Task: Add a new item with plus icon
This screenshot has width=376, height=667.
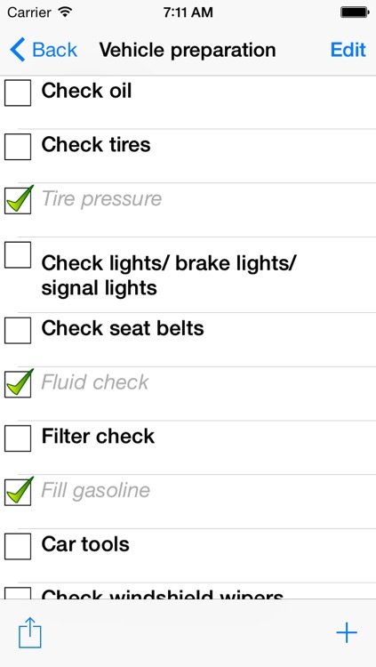Action: tap(347, 632)
